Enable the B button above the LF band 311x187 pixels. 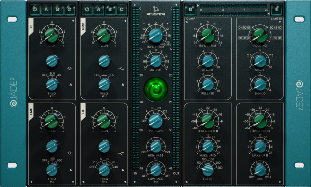coord(58,9)
